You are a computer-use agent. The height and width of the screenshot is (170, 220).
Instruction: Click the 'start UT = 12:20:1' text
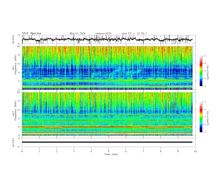(x=134, y=33)
